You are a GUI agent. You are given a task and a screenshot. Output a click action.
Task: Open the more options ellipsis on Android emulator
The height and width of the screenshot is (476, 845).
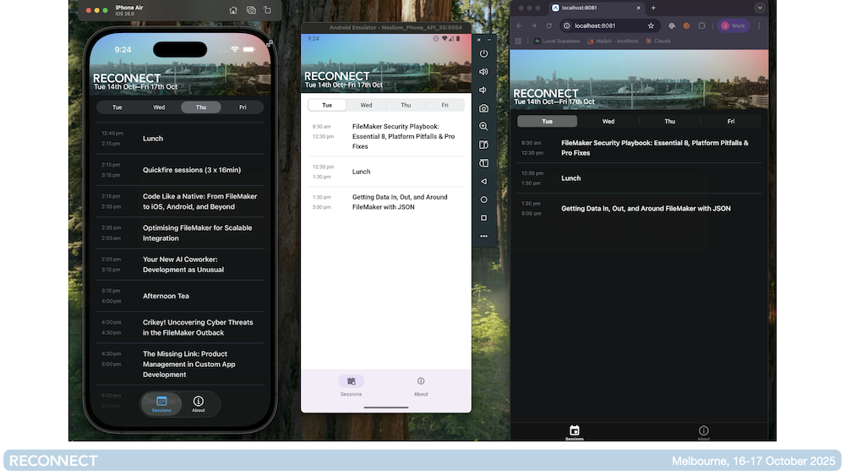pyautogui.click(x=483, y=236)
